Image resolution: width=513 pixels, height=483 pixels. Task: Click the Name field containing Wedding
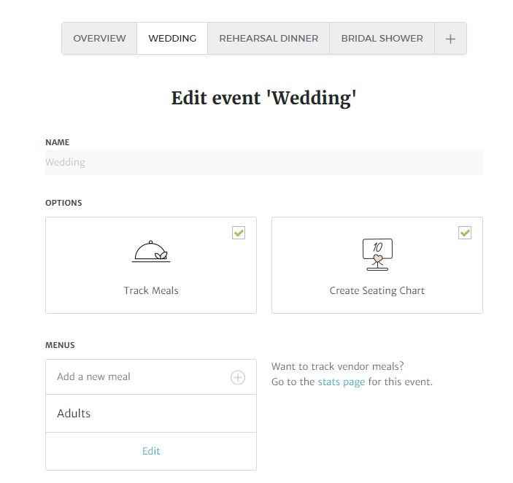coord(263,162)
